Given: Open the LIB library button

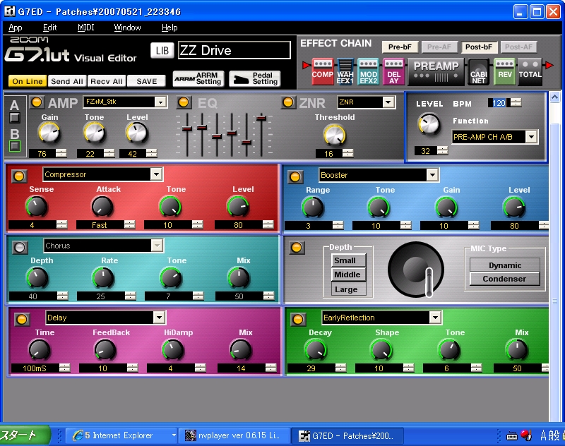Looking at the screenshot, I should coord(162,51).
